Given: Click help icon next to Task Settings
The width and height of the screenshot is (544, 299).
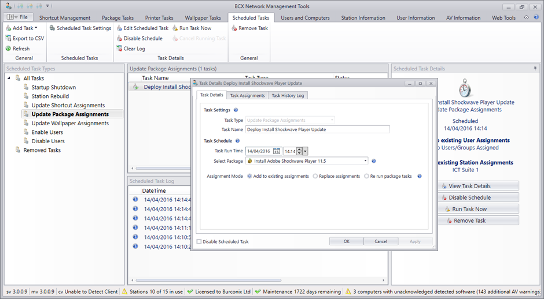Looking at the screenshot, I should (236, 110).
